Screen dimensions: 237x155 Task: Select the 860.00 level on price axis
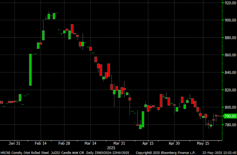pos(230,55)
